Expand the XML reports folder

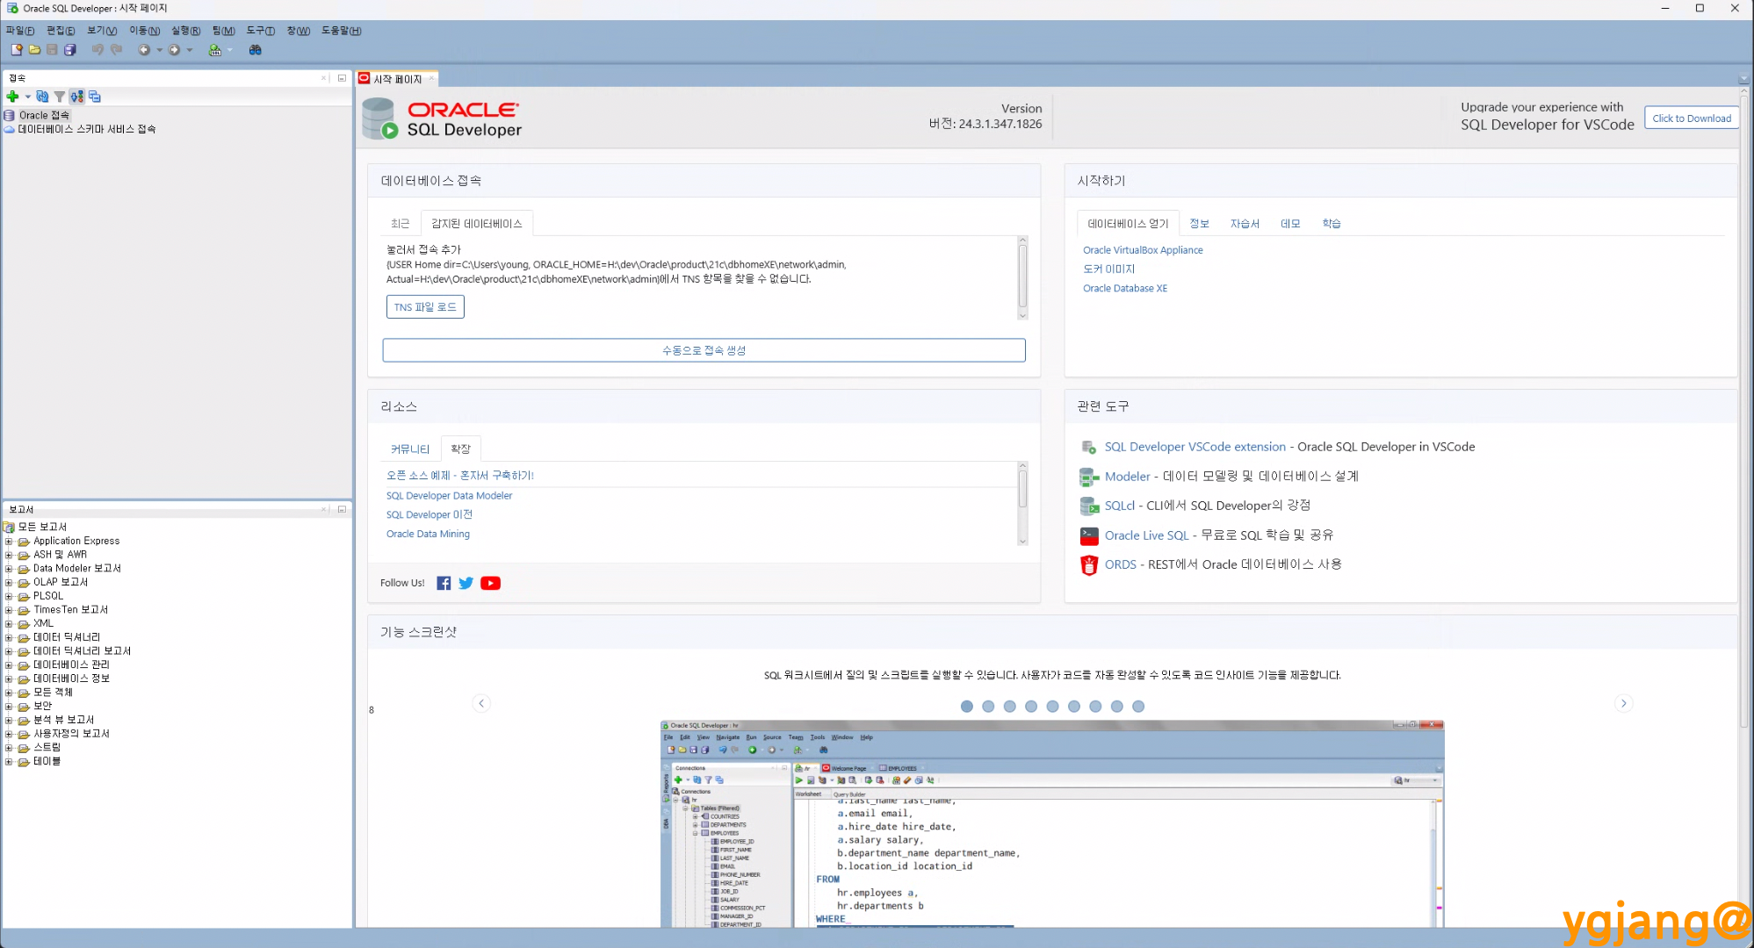(x=9, y=624)
